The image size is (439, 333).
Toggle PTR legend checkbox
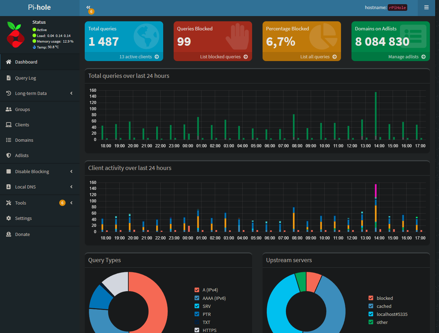pyautogui.click(x=197, y=314)
